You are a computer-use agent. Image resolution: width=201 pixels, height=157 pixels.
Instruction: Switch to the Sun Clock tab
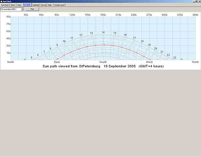(x=5, y=5)
